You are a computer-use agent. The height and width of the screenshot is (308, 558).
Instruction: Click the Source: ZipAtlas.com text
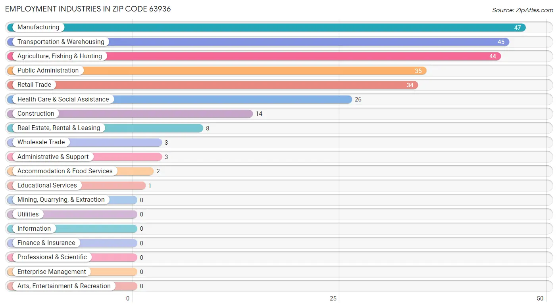(x=522, y=10)
